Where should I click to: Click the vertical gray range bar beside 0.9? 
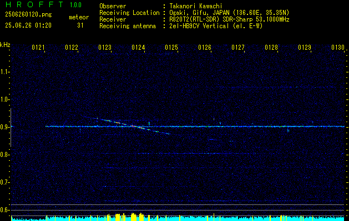[x=11, y=128]
